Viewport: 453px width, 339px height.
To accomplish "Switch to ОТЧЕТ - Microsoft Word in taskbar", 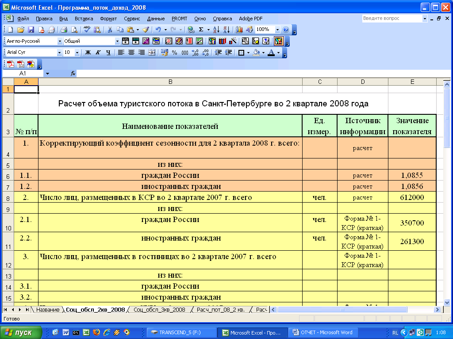I will pyautogui.click(x=323, y=332).
